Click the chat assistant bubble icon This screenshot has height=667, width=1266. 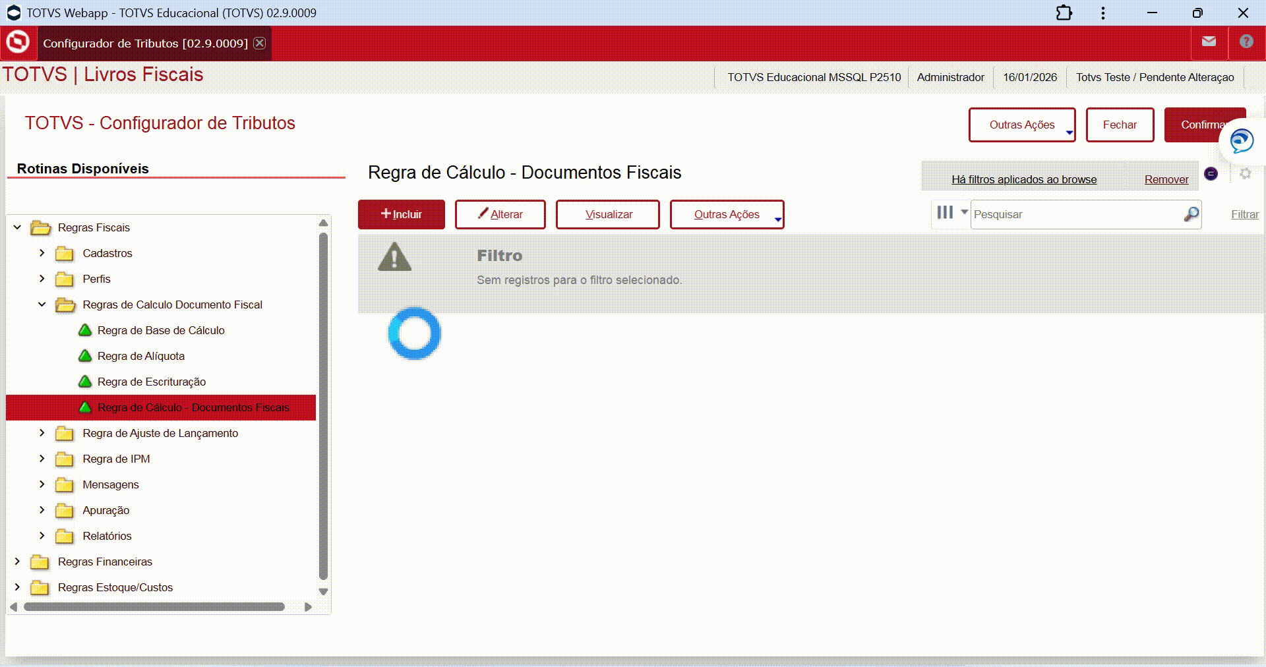[1242, 140]
